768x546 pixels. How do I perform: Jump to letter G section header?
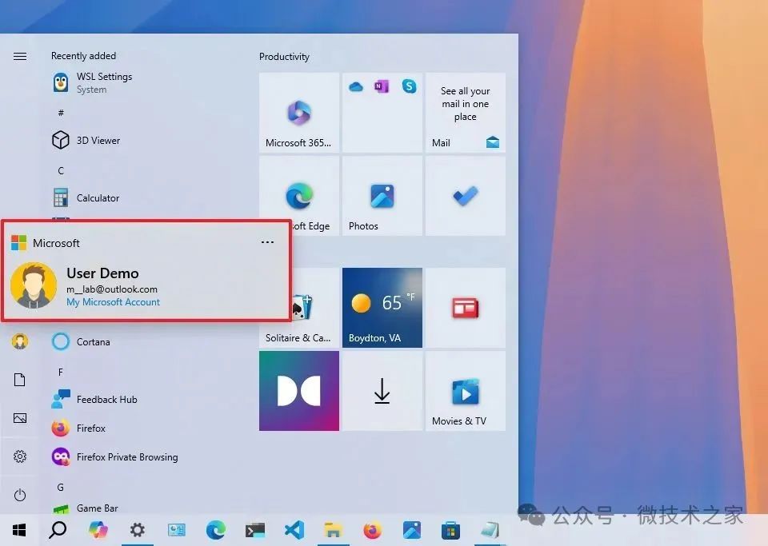pos(61,488)
